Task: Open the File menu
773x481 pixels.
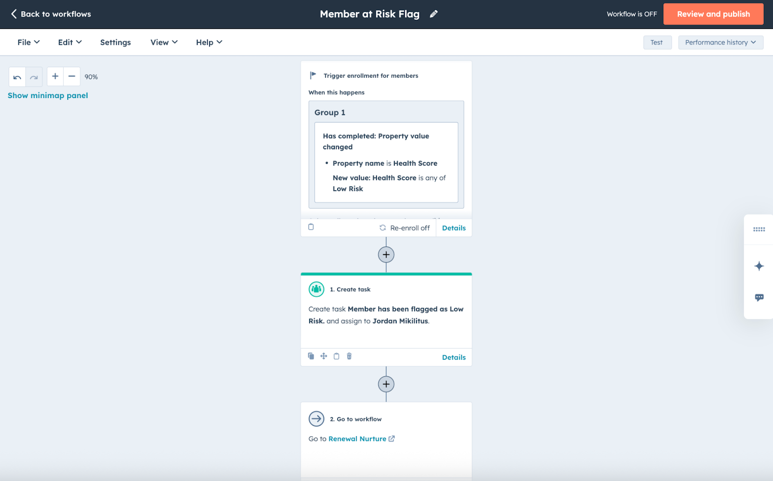Action: (29, 42)
